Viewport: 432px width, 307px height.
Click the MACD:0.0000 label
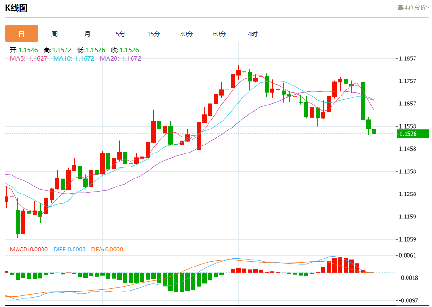(29, 250)
